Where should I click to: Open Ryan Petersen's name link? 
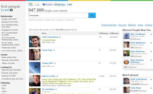tap(137, 52)
